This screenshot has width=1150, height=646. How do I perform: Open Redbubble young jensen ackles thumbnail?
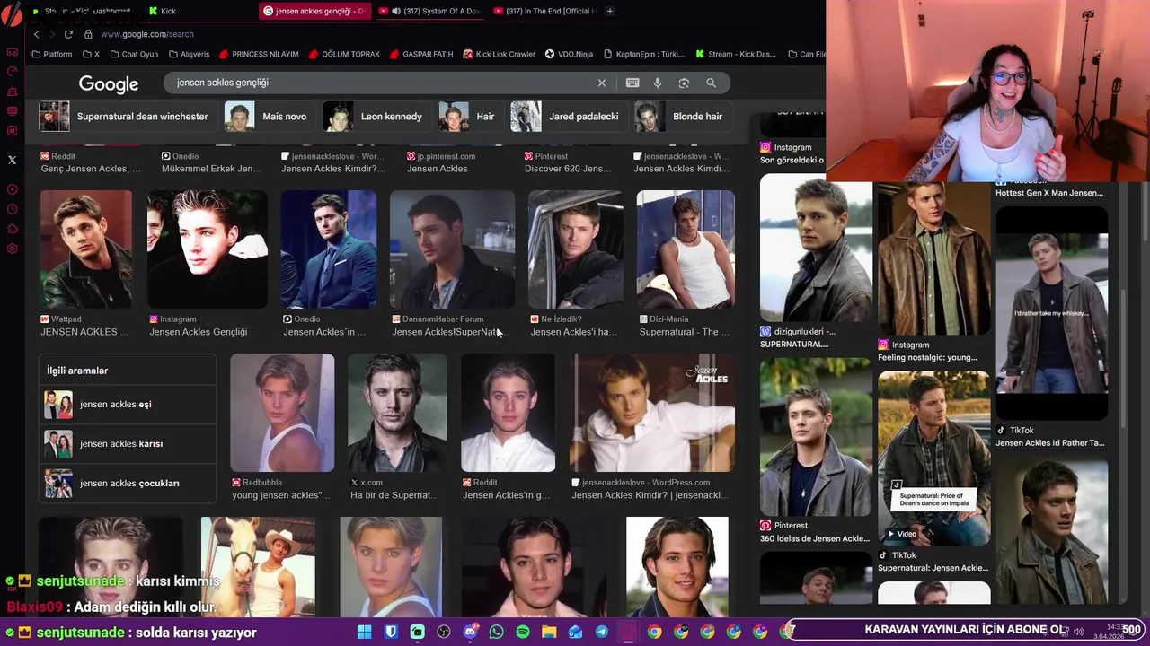[x=282, y=413]
